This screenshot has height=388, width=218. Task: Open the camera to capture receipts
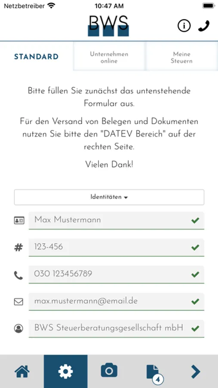click(109, 370)
